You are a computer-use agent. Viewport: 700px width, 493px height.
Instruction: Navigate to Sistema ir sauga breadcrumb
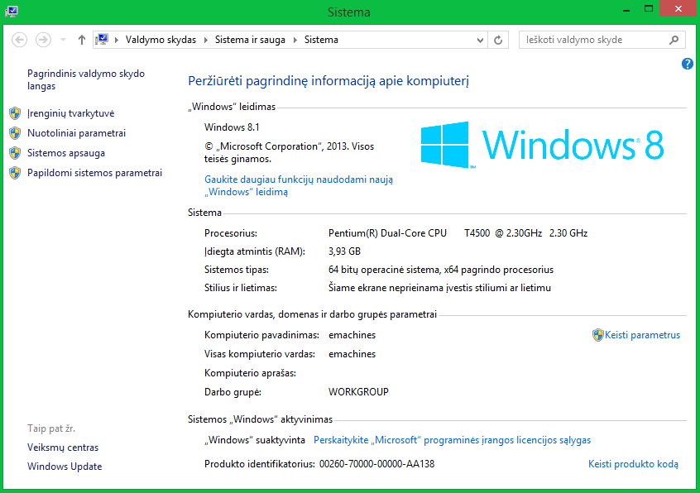250,40
